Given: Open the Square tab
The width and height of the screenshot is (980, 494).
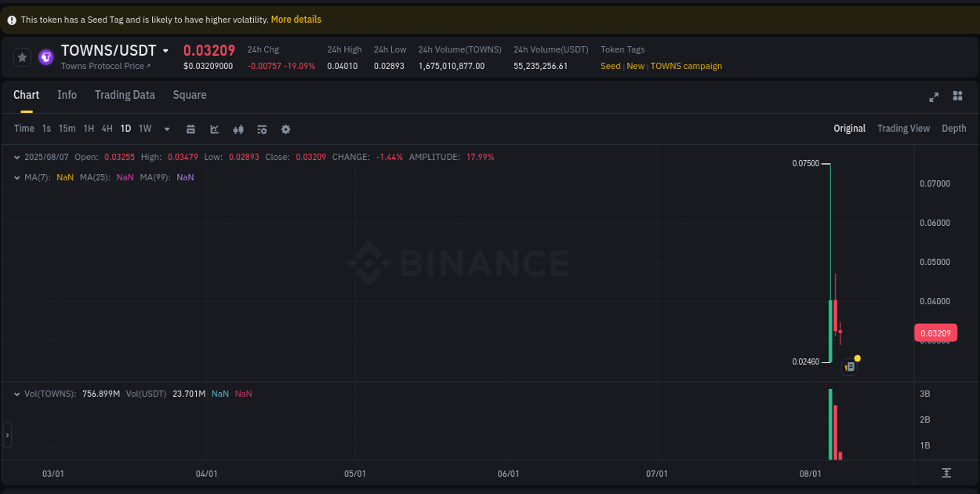Looking at the screenshot, I should (x=189, y=95).
